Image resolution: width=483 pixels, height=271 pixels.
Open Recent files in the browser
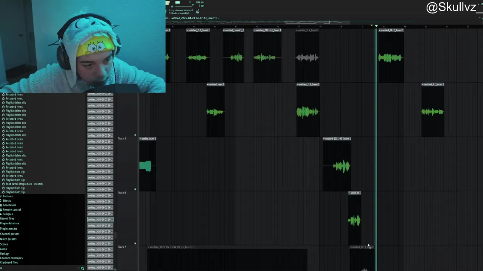click(x=7, y=219)
